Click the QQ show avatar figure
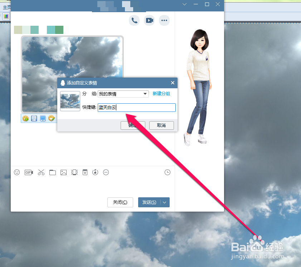This screenshot has height=267, width=301. click(x=199, y=87)
